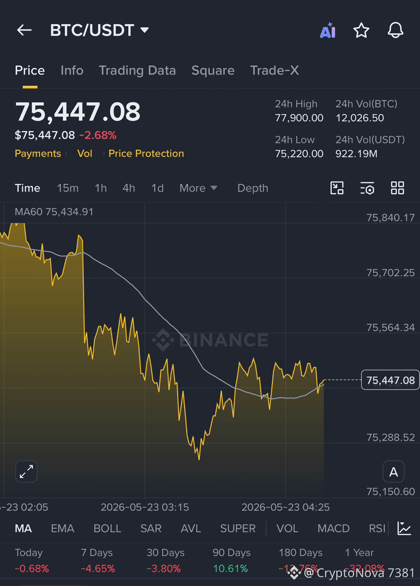Toggle the AVL indicator

pyautogui.click(x=191, y=529)
